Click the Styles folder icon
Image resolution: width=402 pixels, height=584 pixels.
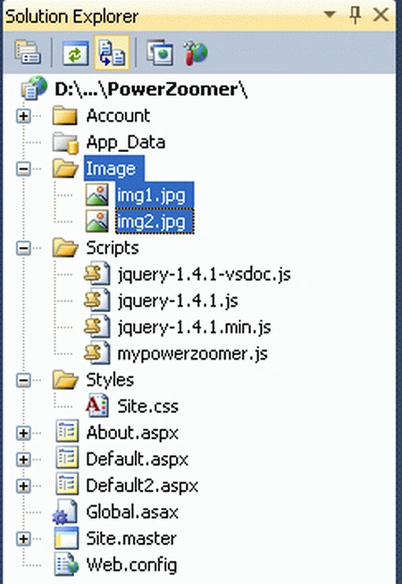point(65,380)
